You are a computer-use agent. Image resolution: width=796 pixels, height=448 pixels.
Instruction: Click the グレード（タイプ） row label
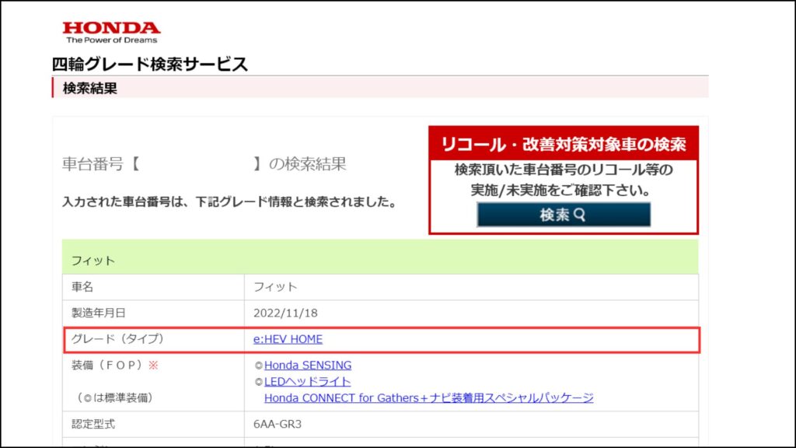point(117,339)
